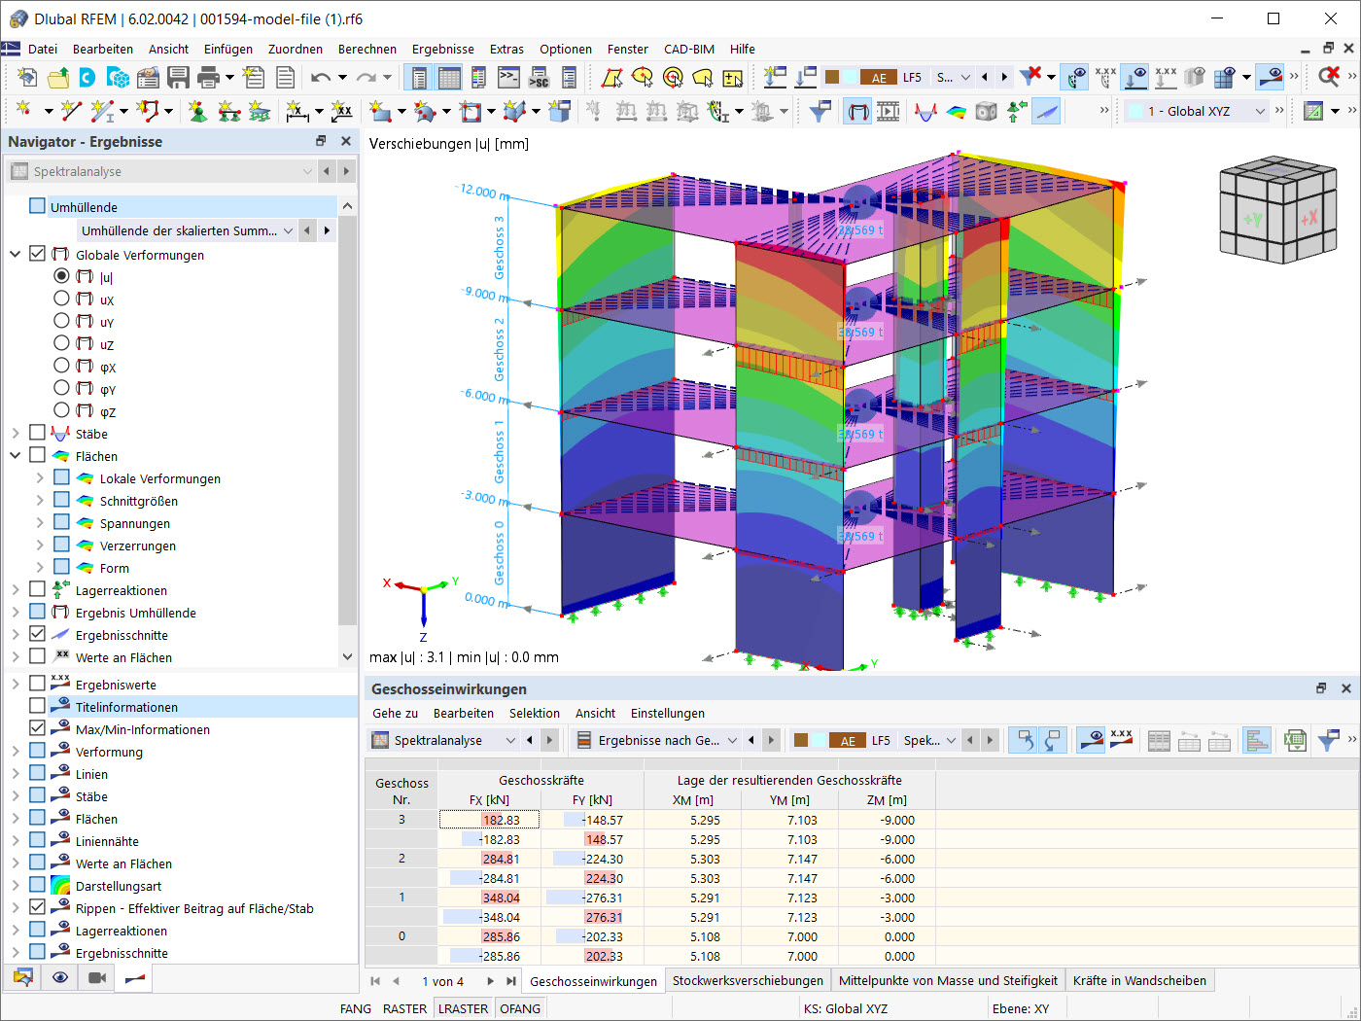Click the animation filmstrip icon

click(x=889, y=112)
